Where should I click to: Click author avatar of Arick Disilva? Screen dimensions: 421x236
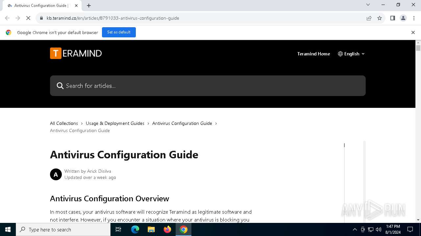(x=56, y=174)
